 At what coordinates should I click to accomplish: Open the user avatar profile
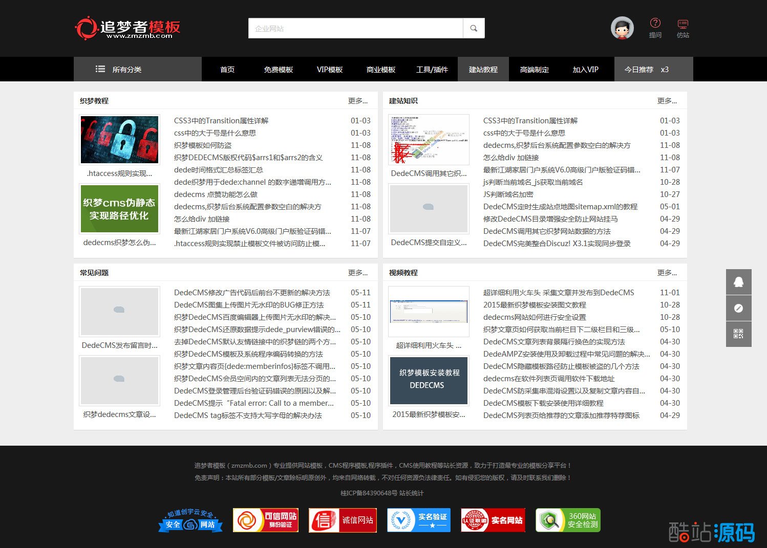point(622,28)
